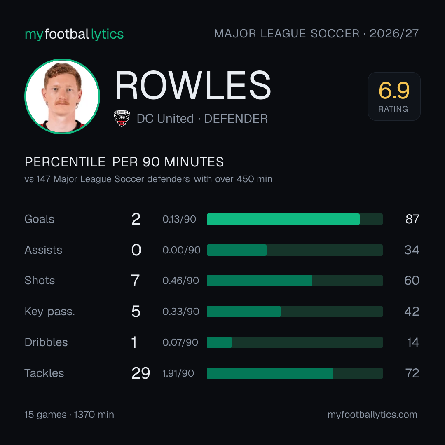Click the Major League Soccer 2026/27 header
The height and width of the screenshot is (445, 445).
tap(316, 34)
